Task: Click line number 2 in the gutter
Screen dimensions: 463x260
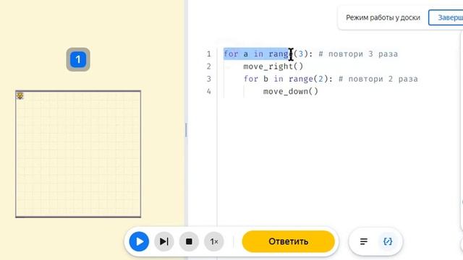Action: click(x=209, y=66)
